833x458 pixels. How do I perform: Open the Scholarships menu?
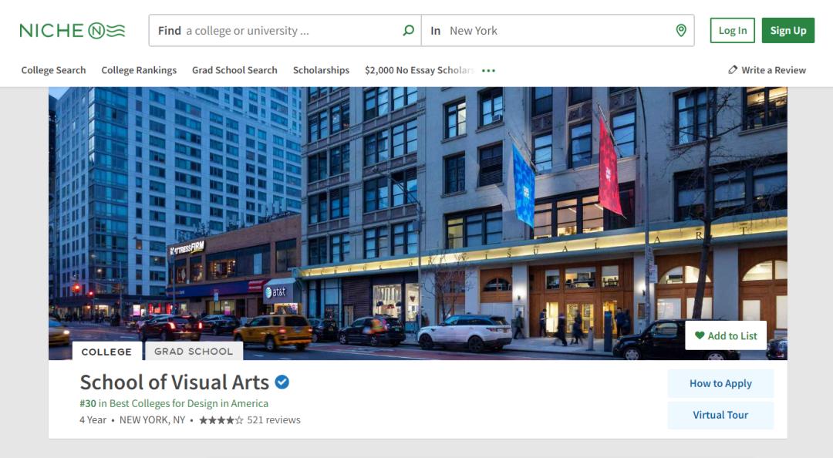(x=321, y=70)
